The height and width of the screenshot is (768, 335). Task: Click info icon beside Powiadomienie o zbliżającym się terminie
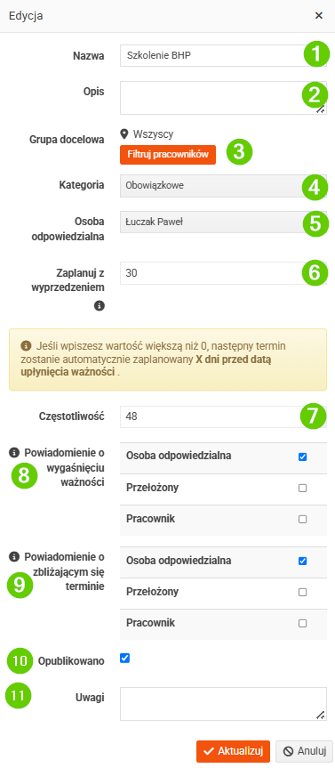coord(13,556)
